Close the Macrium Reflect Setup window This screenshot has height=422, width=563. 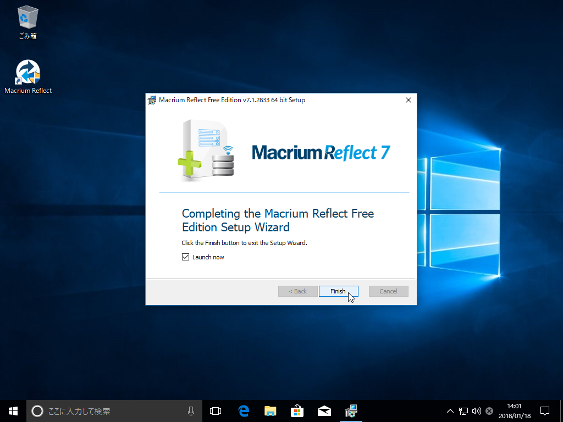[409, 100]
